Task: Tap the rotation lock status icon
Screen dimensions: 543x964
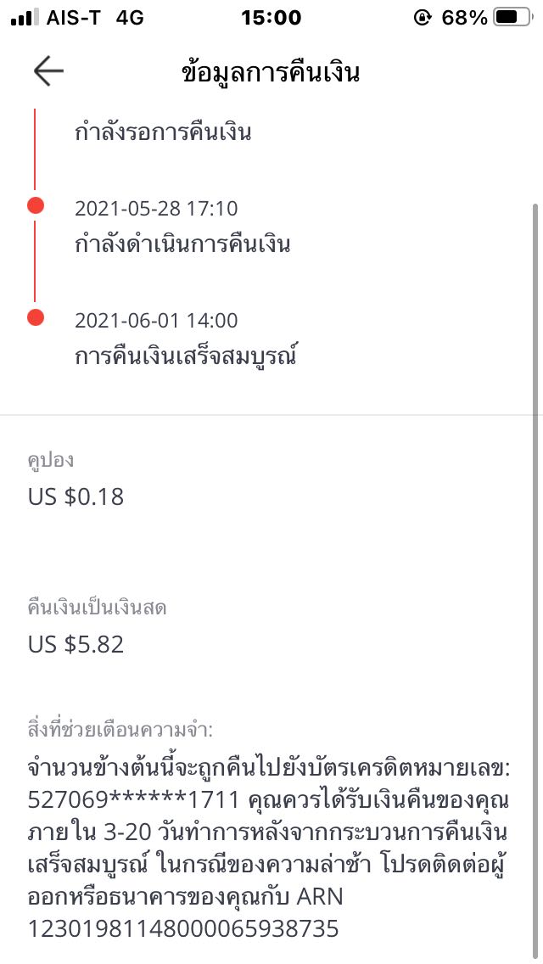Action: pos(422,17)
